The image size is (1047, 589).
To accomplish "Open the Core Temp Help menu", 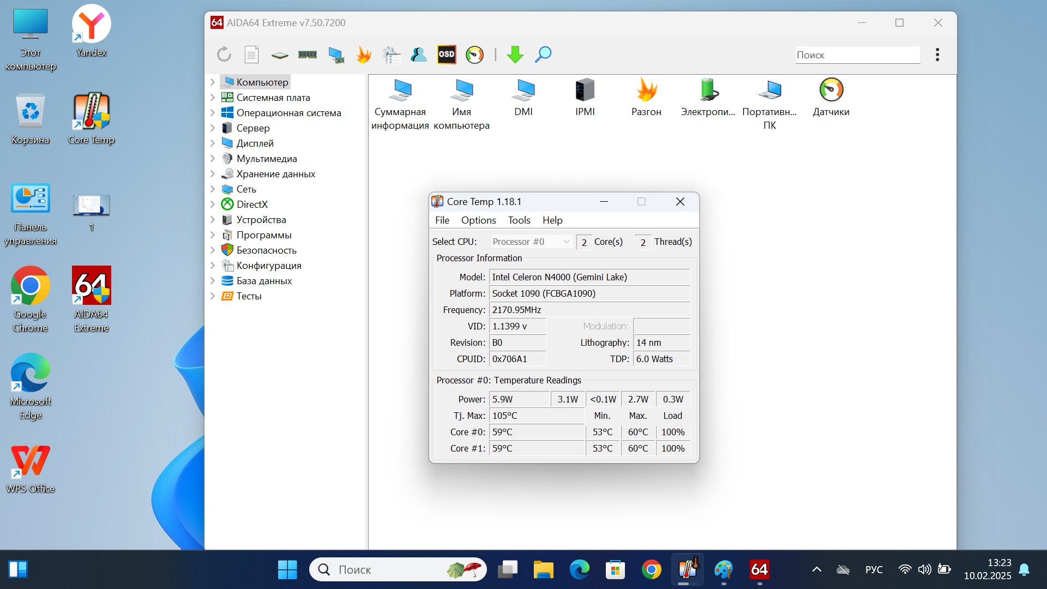I will tap(552, 220).
